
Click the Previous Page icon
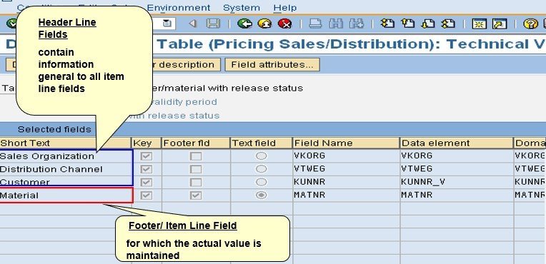(408, 24)
